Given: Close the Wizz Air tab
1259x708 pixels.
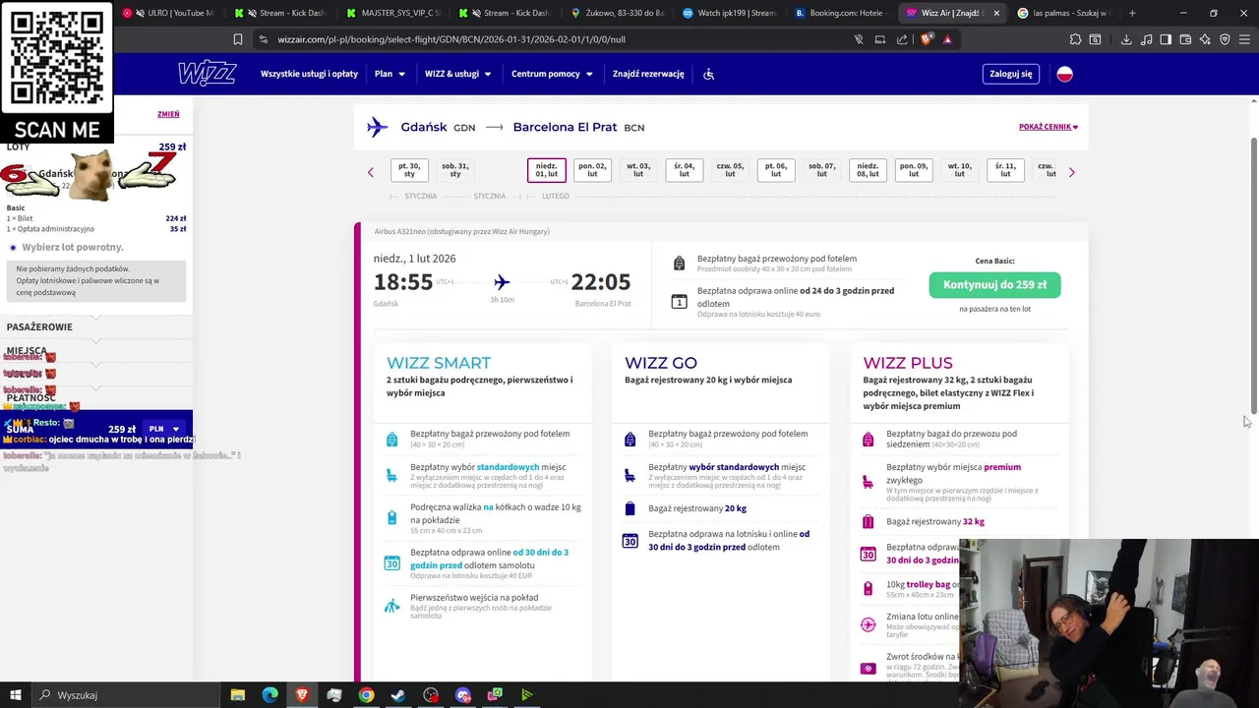Looking at the screenshot, I should pyautogui.click(x=996, y=13).
